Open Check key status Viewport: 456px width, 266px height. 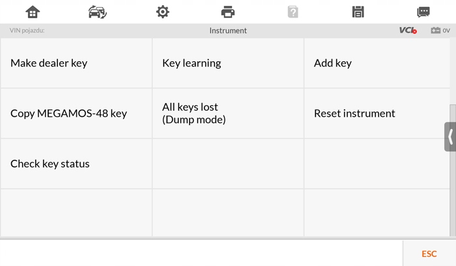tap(76, 164)
